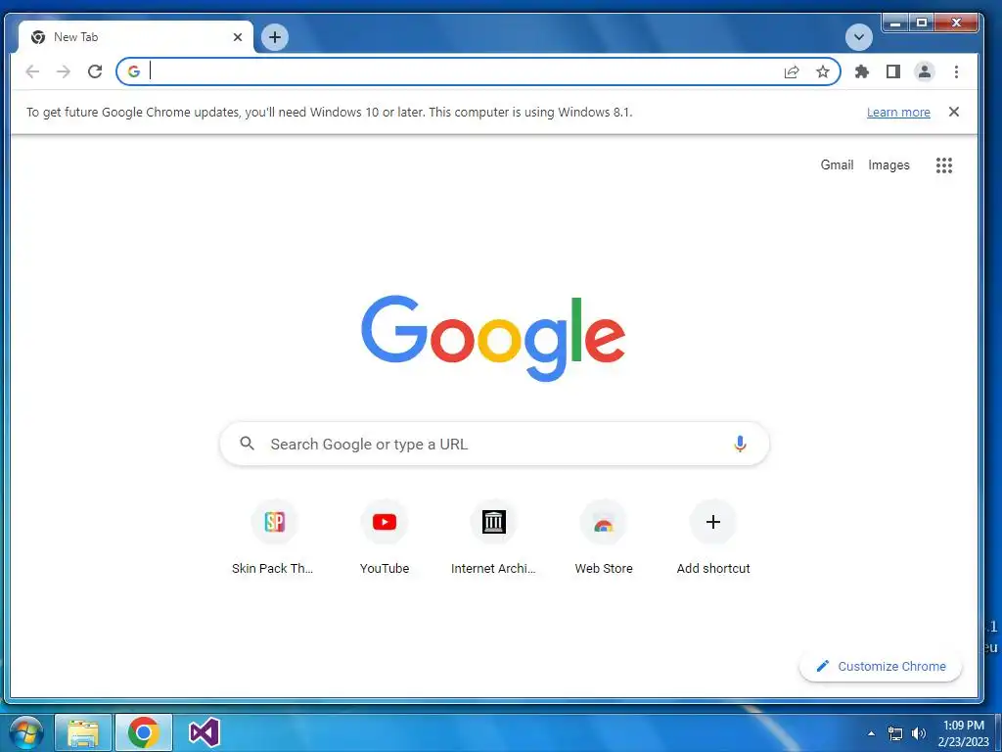Launch Visual Studio from the taskbar
1002x752 pixels.
[x=205, y=732]
